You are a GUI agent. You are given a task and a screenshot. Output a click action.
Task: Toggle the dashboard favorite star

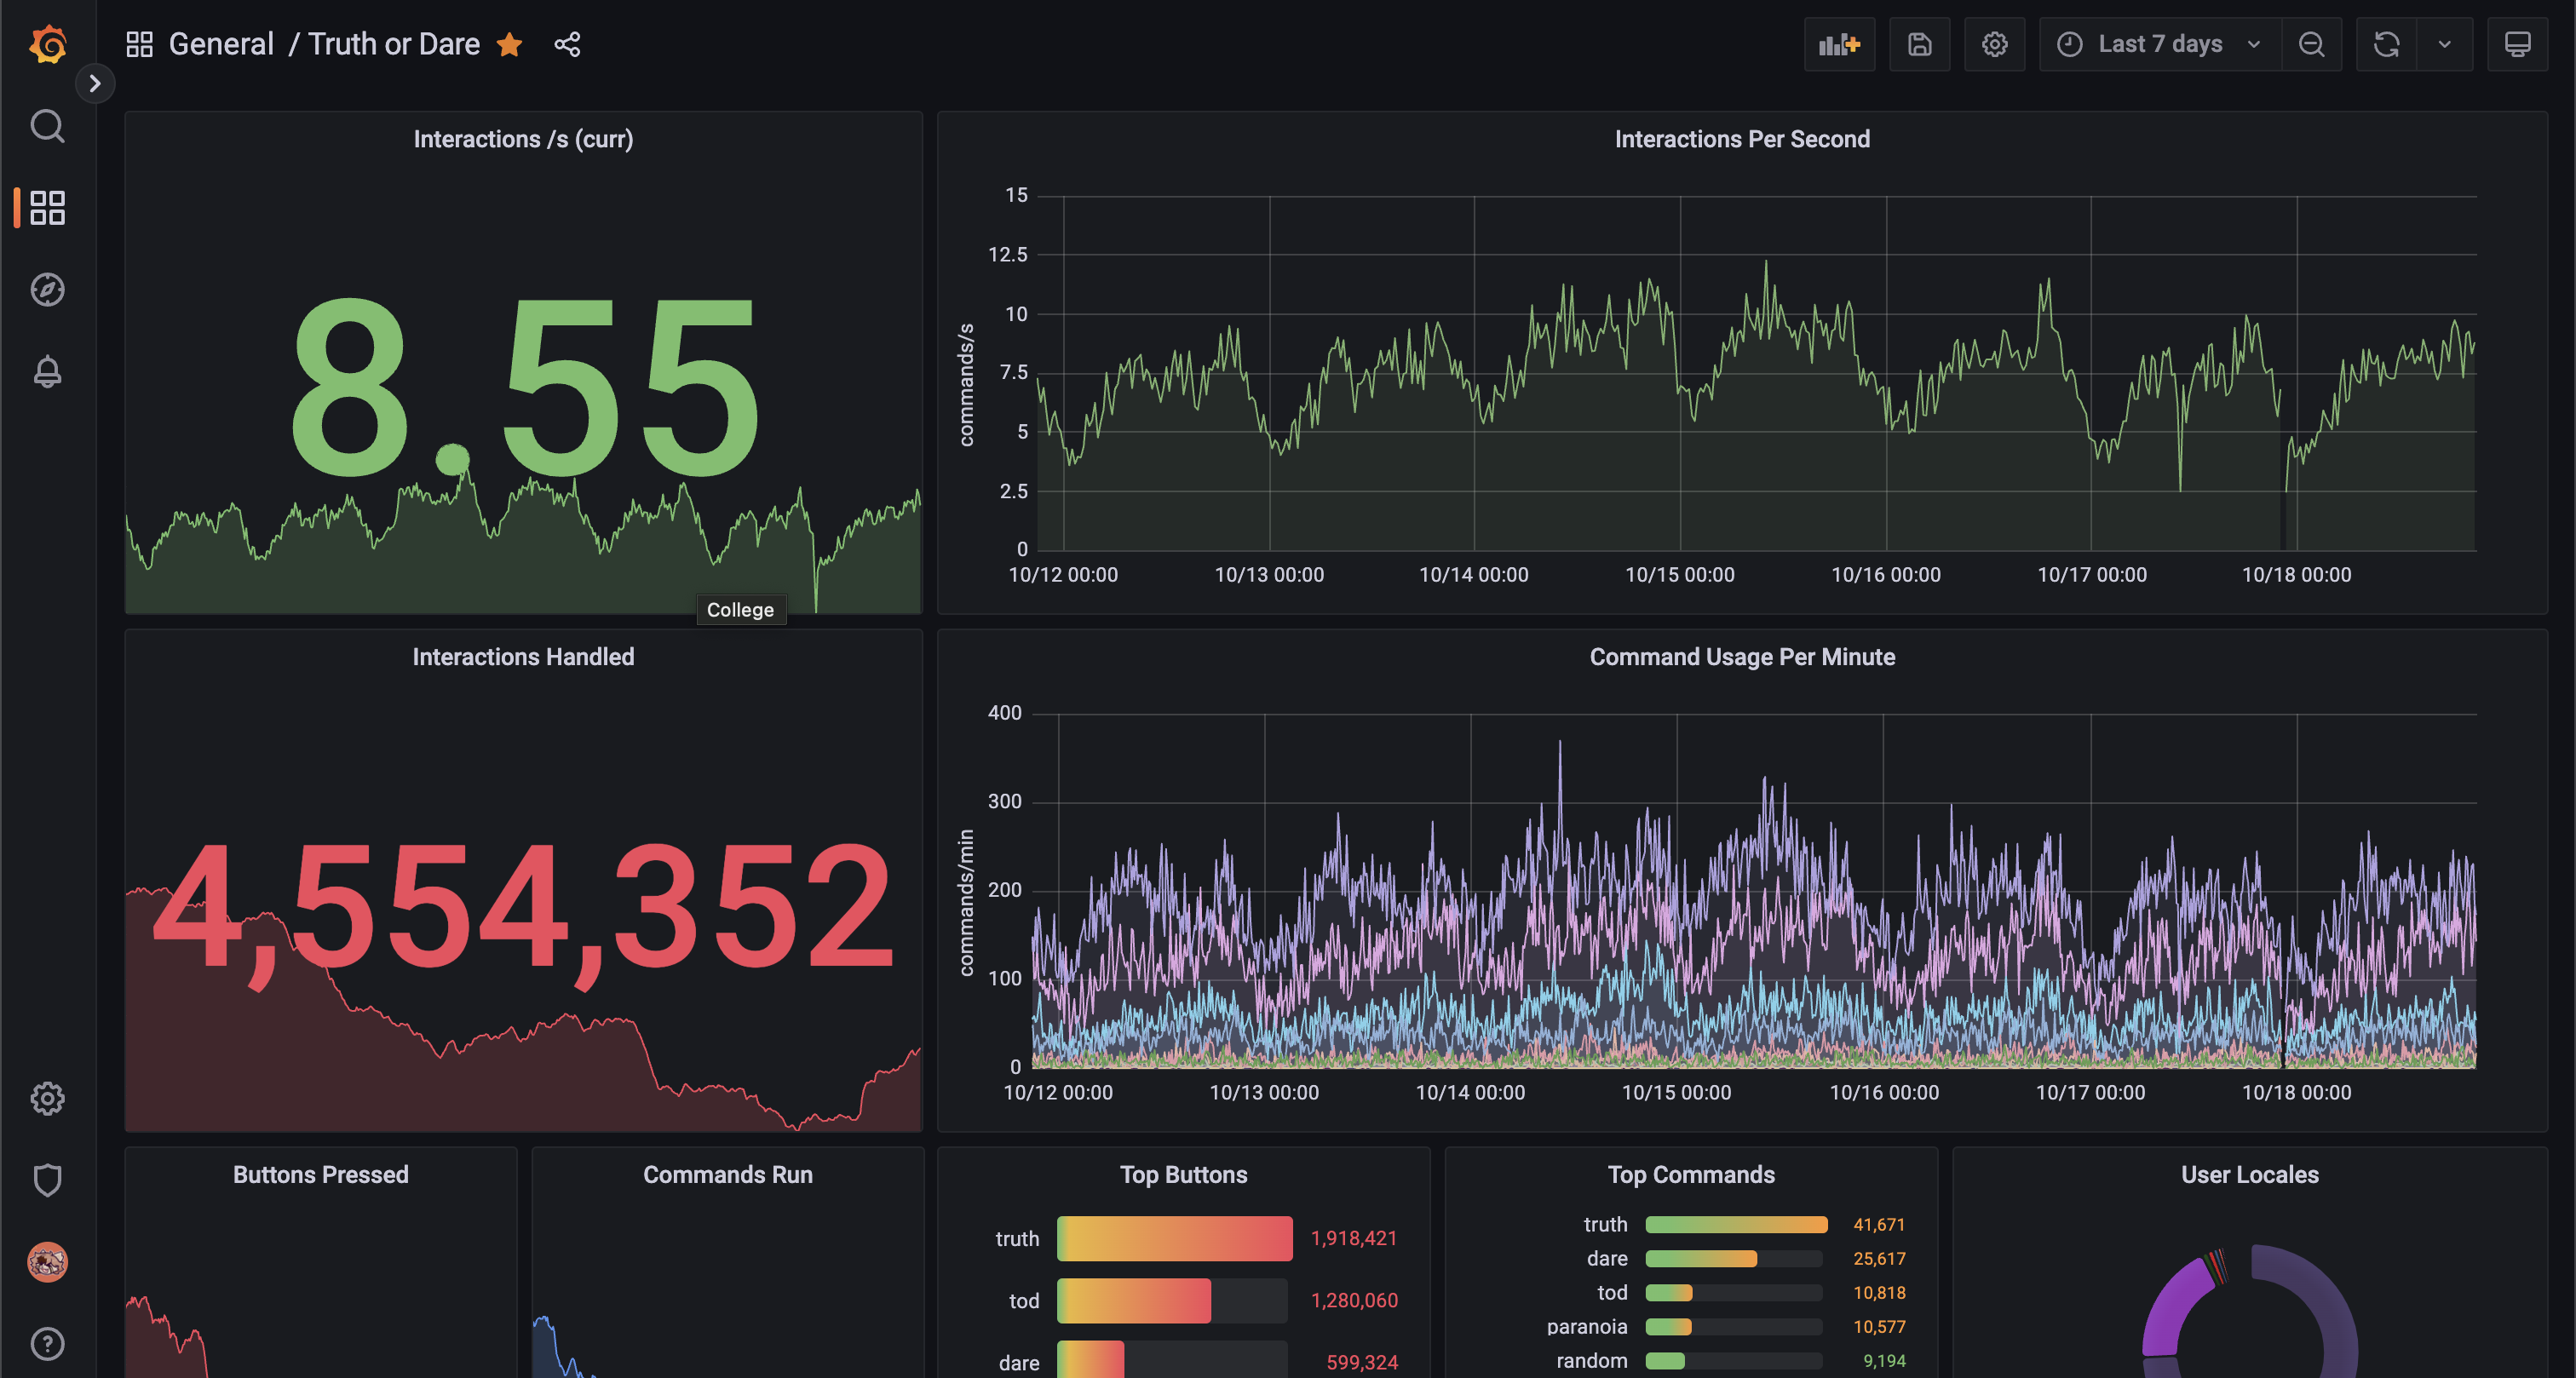pos(510,44)
